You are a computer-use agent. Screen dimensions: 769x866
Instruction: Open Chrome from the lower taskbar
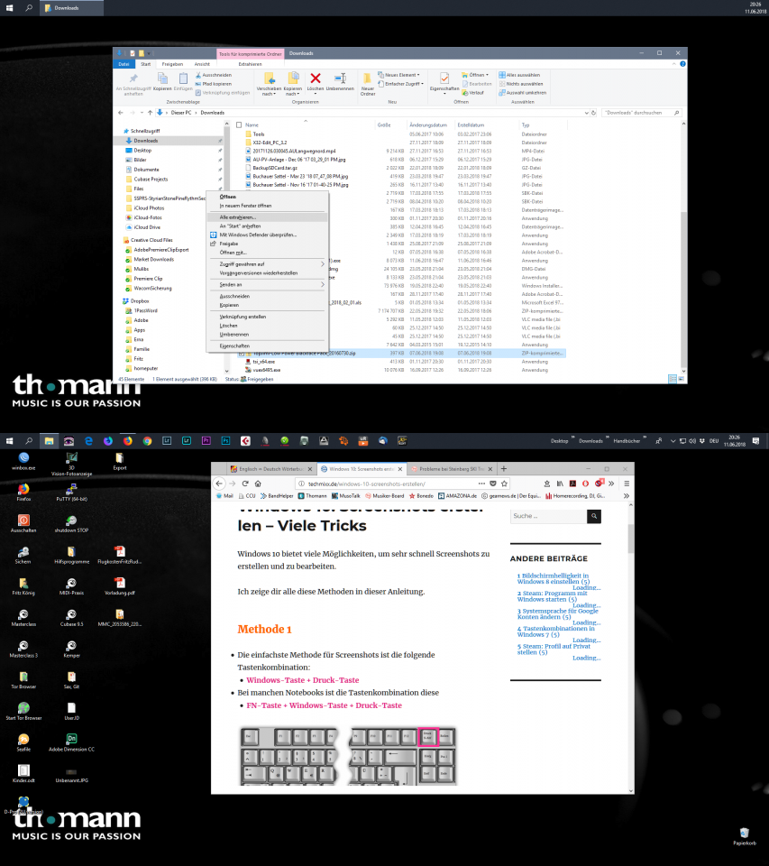pyautogui.click(x=147, y=441)
